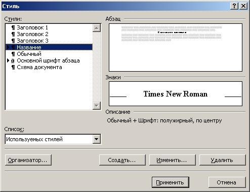
Task: Apply the style with Применить
Action: tap(170, 182)
